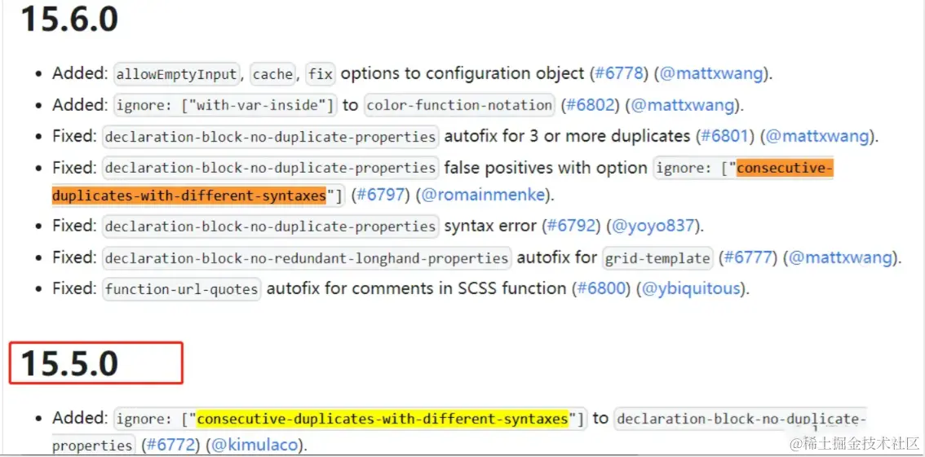
Task: Select the boxed 15.5.0 version heading
Action: [x=70, y=363]
